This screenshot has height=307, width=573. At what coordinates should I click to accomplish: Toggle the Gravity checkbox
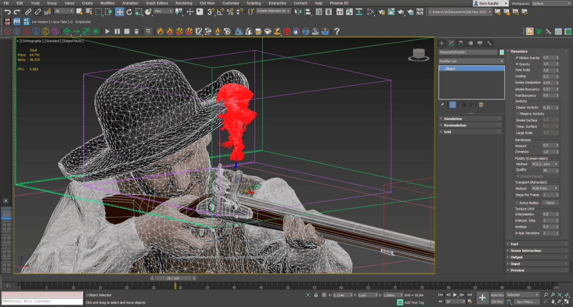tap(517, 64)
